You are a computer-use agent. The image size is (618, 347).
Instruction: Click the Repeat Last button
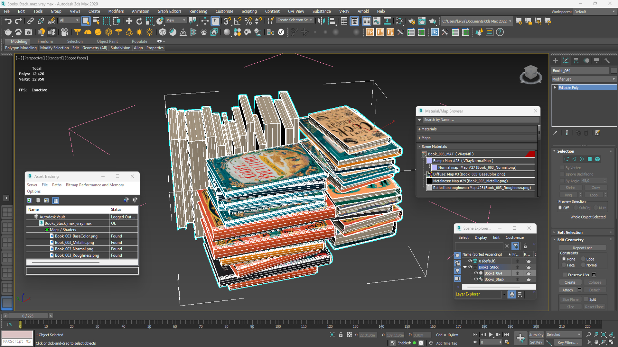tap(582, 248)
